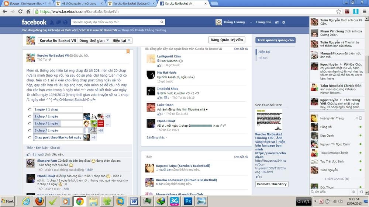Image resolution: width=369 pixels, height=207 pixels.
Task: Switch to the Kuroko No Basket Update tab
Action: (131, 3)
